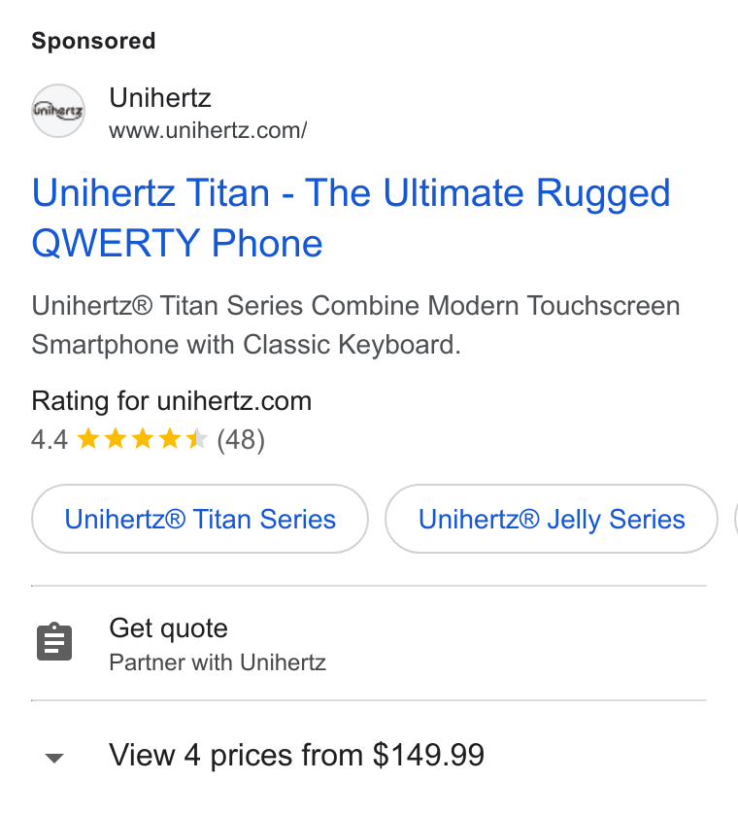Click the Rating for unihertz.com text
This screenshot has width=738, height=814.
coord(171,401)
